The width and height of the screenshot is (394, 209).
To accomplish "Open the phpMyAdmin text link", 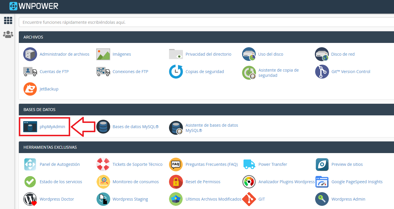I will 52,127.
